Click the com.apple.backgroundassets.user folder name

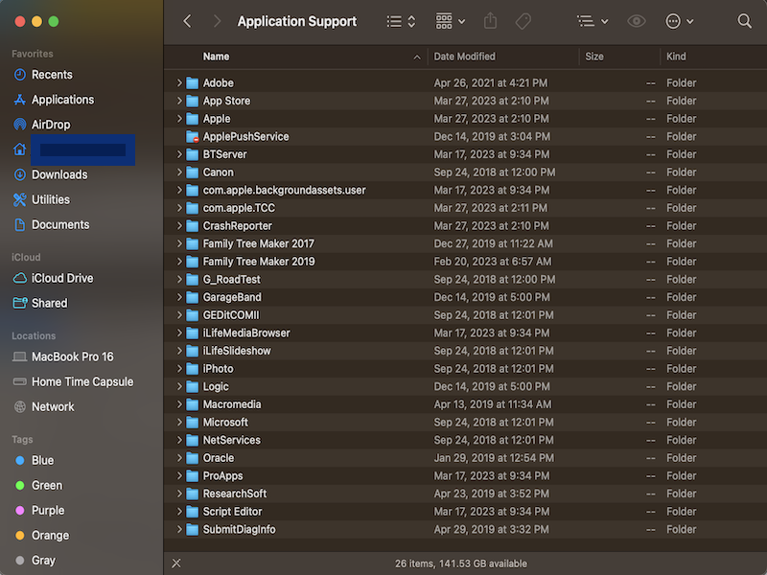[x=284, y=190]
